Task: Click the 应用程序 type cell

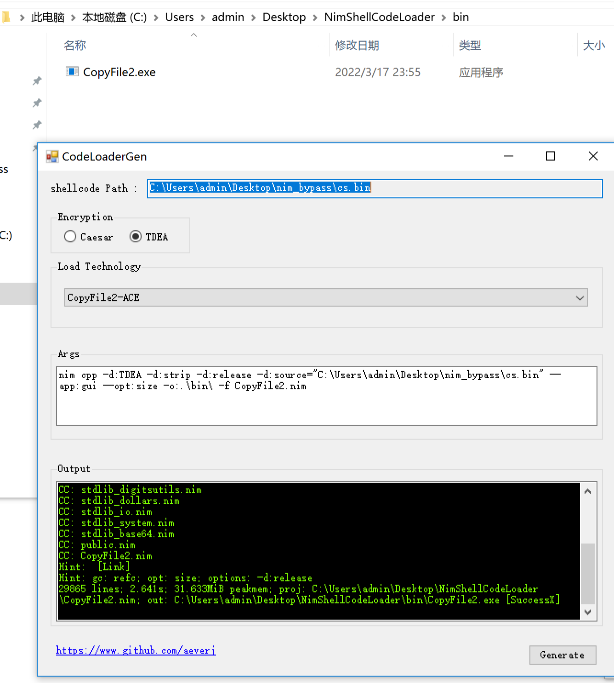Action: (481, 72)
